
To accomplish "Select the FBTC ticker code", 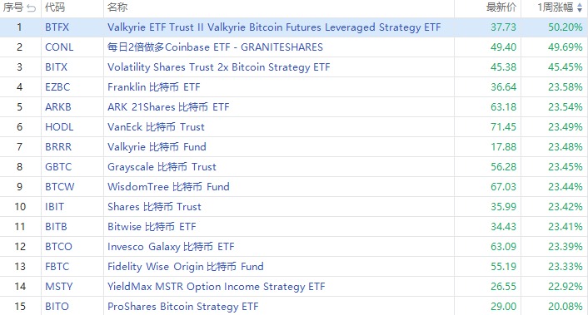I will pos(57,267).
